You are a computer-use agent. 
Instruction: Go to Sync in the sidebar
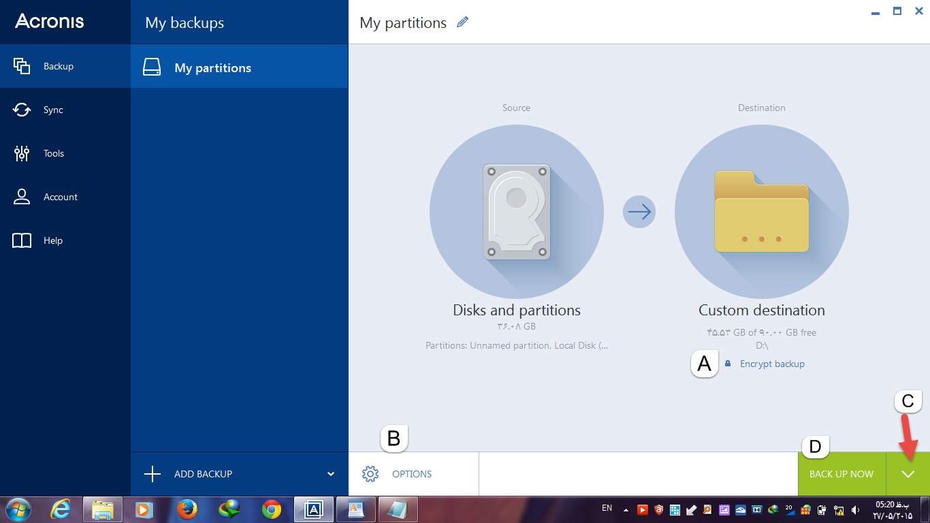[65, 110]
